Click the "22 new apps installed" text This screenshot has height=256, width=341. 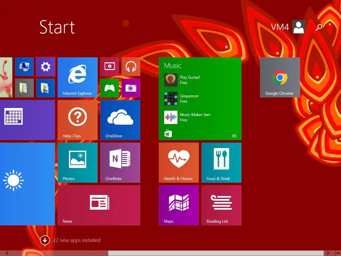[x=77, y=240]
